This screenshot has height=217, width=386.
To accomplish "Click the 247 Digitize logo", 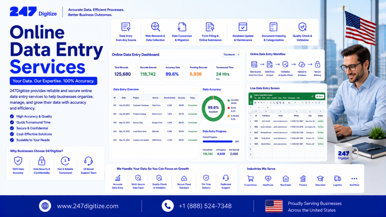I will click(x=33, y=12).
